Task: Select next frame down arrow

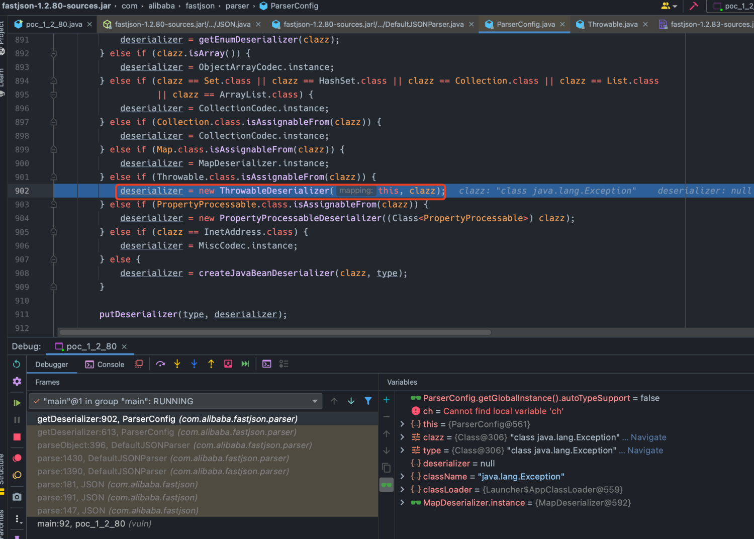Action: pyautogui.click(x=351, y=401)
